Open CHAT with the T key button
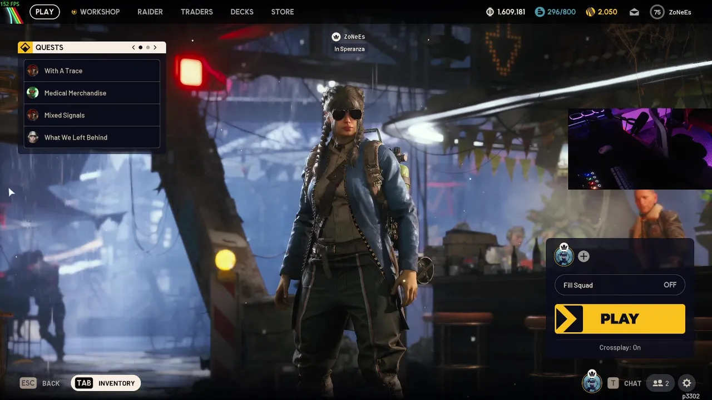 (625, 383)
